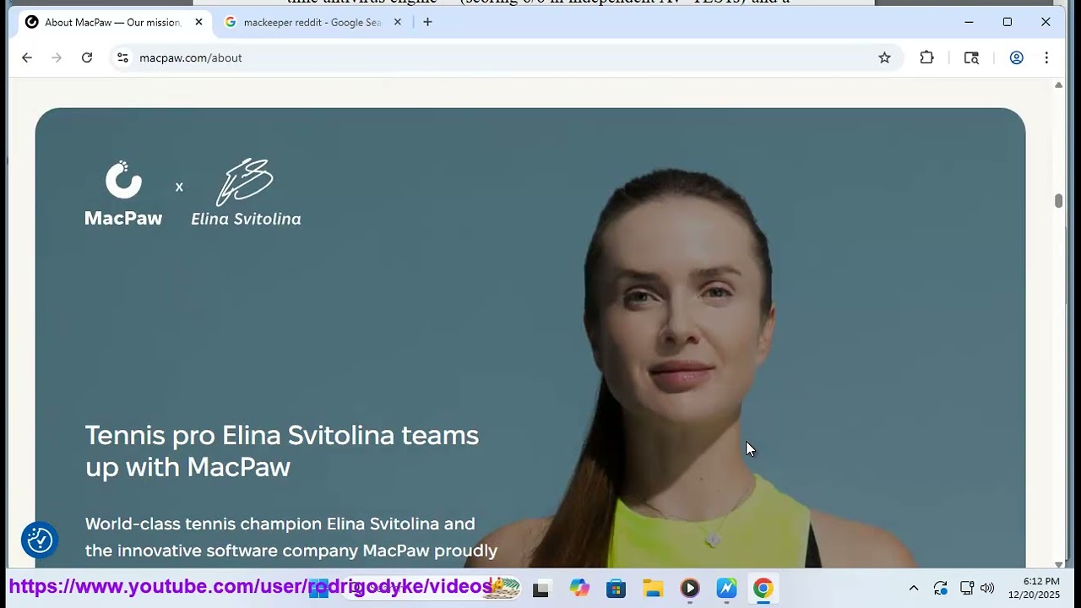This screenshot has height=608, width=1081.
Task: Reload the MacPaw about page
Action: tap(87, 57)
